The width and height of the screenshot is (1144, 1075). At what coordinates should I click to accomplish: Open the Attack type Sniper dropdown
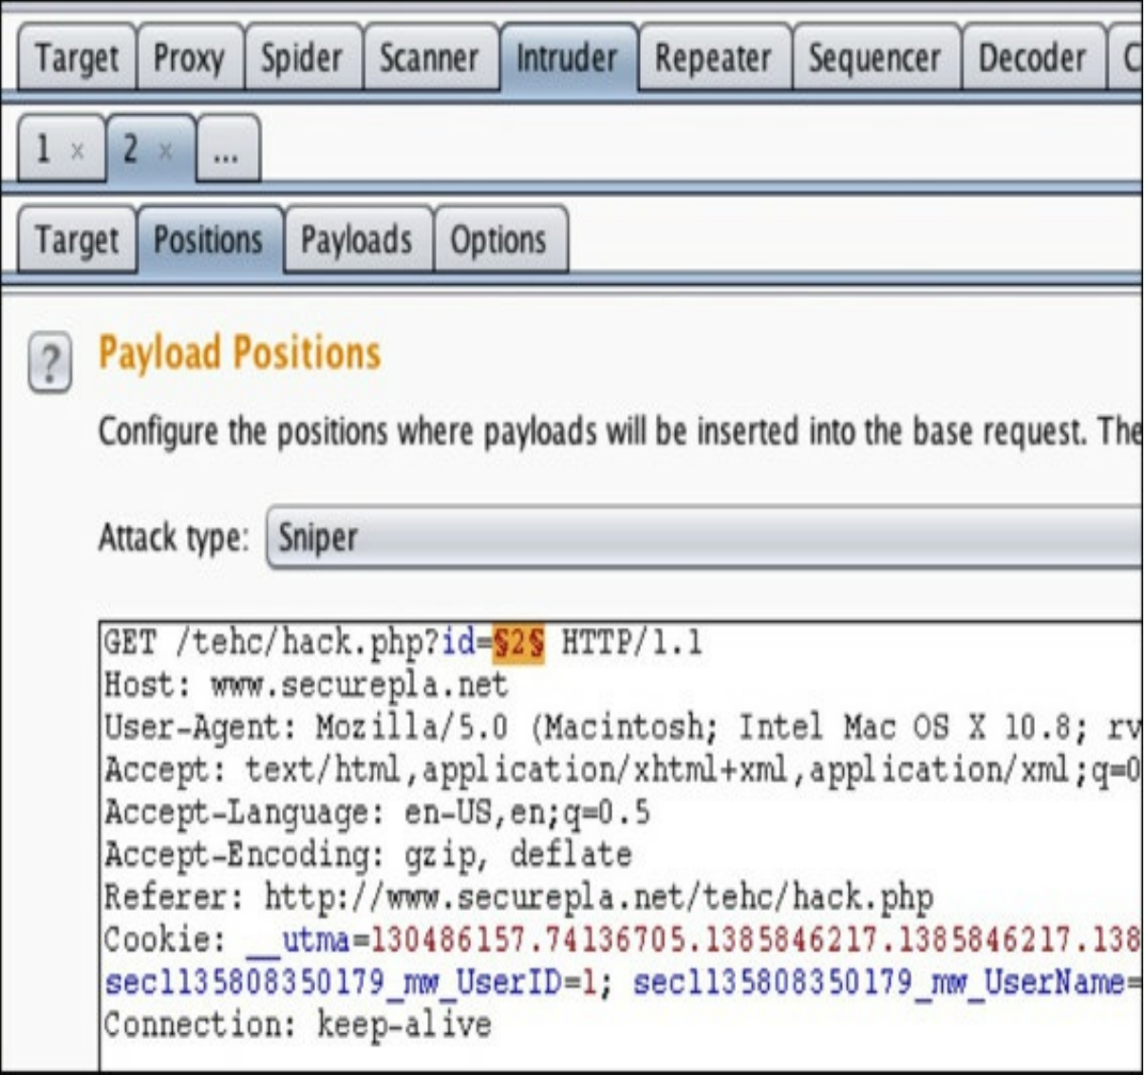click(x=703, y=538)
